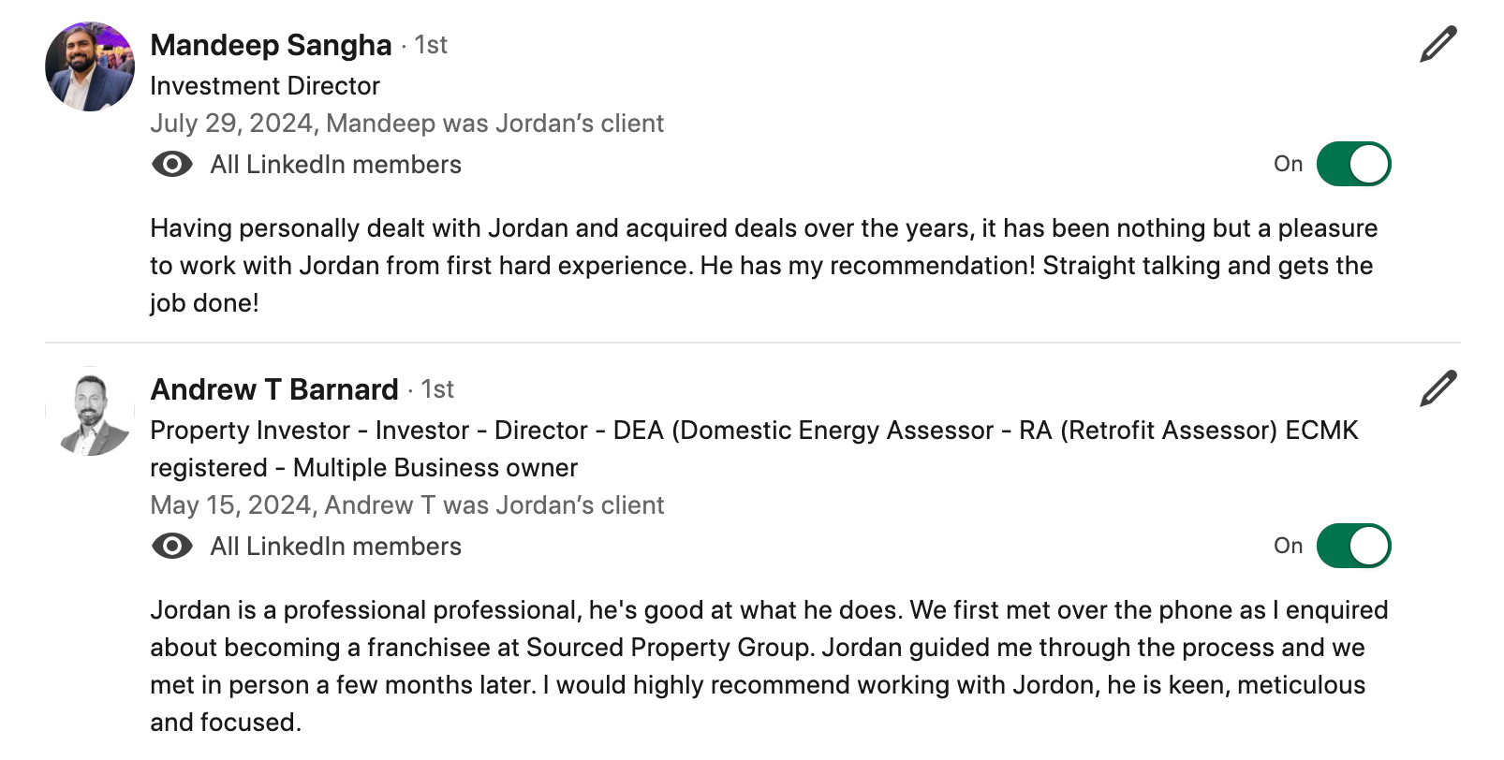The image size is (1504, 760).
Task: Click the eye icon under Mandeep's client date
Action: click(172, 165)
